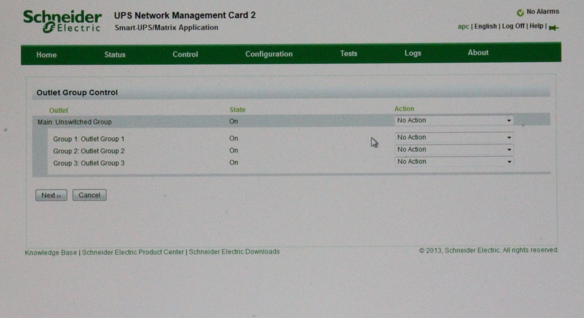Click the No Alarms status text
Image resolution: width=584 pixels, height=318 pixels.
click(x=542, y=11)
